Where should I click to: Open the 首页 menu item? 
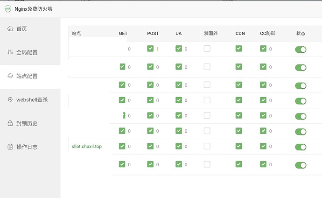21,28
